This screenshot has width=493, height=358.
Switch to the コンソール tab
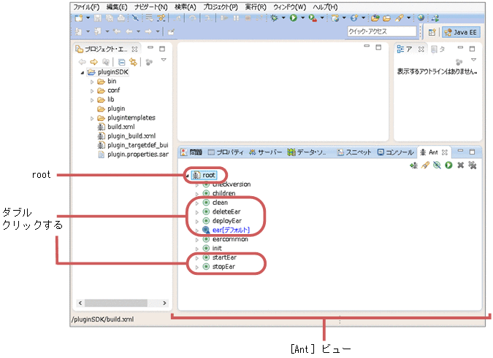point(395,152)
